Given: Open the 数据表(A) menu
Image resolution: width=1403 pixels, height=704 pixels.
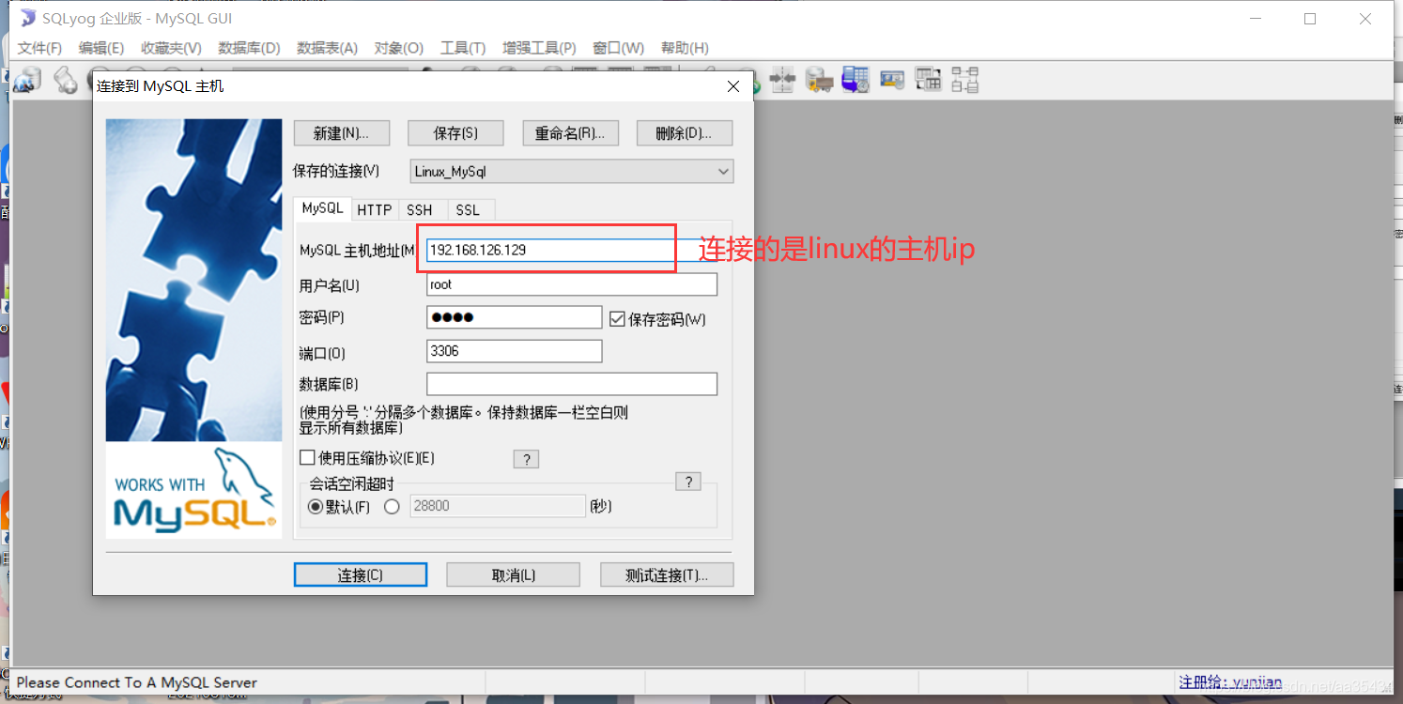Looking at the screenshot, I should click(327, 48).
